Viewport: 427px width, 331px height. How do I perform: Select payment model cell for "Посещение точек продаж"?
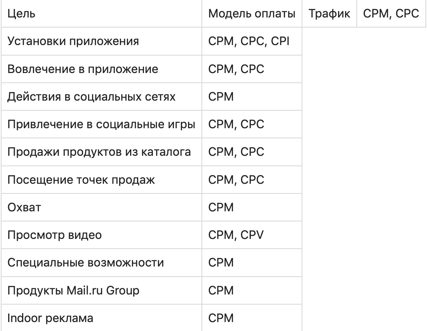(236, 179)
